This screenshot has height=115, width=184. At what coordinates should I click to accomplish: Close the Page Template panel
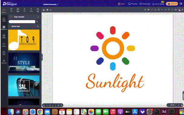(x=38, y=17)
